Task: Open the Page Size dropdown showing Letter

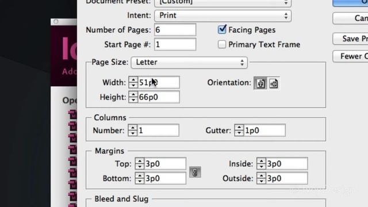Action: tap(189, 63)
